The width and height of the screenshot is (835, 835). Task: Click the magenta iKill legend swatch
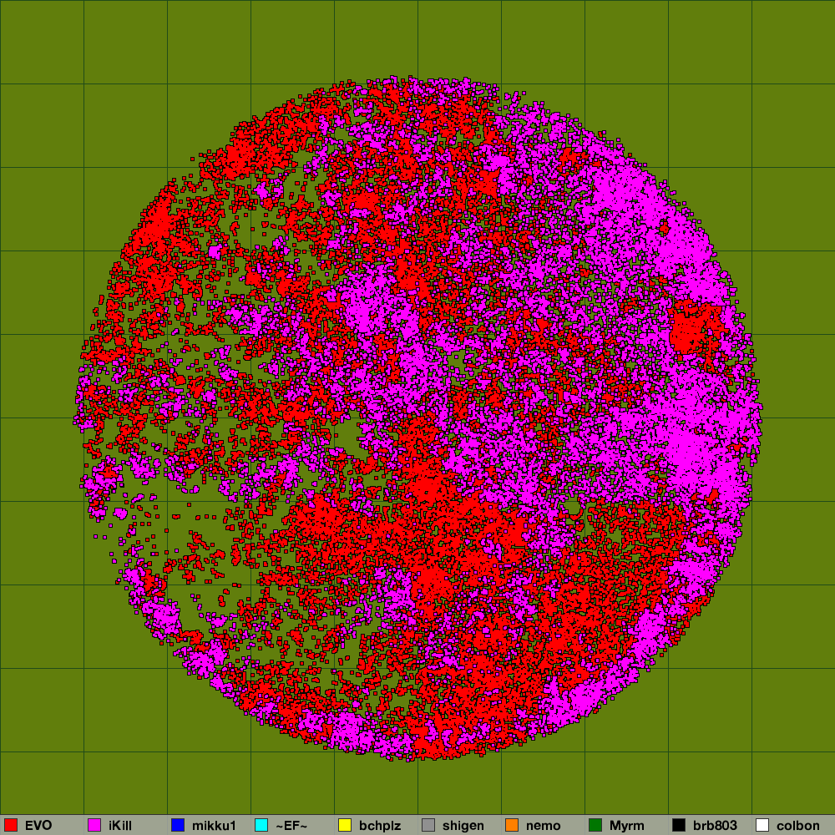[94, 825]
